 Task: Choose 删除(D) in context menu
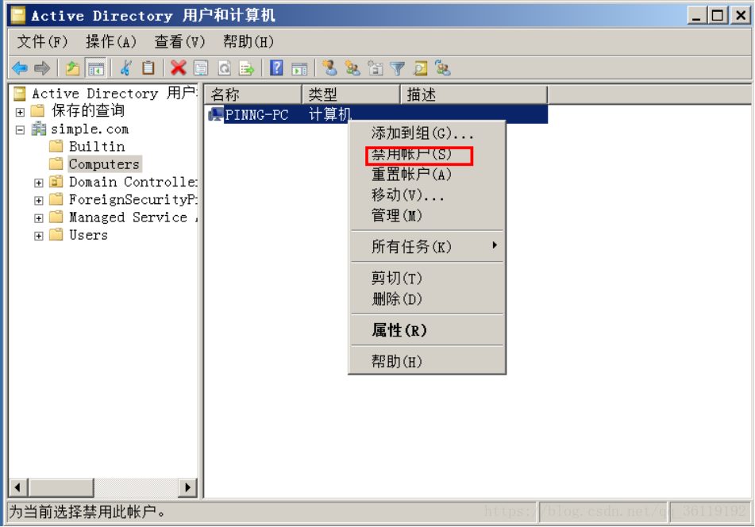426,299
